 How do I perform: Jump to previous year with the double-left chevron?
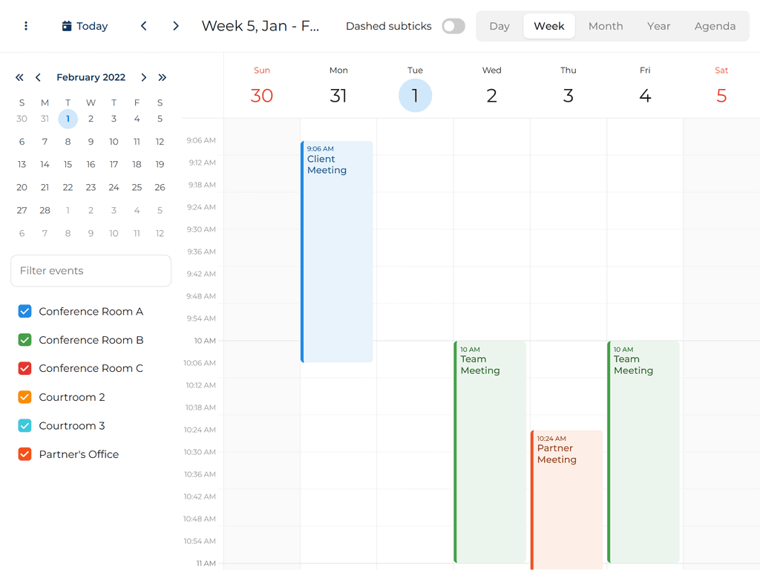[x=19, y=77]
